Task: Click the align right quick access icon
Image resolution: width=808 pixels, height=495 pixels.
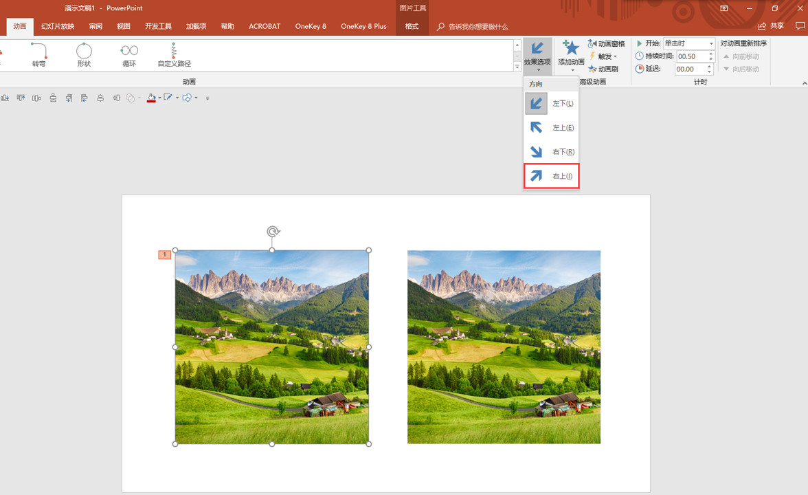Action: (x=69, y=98)
